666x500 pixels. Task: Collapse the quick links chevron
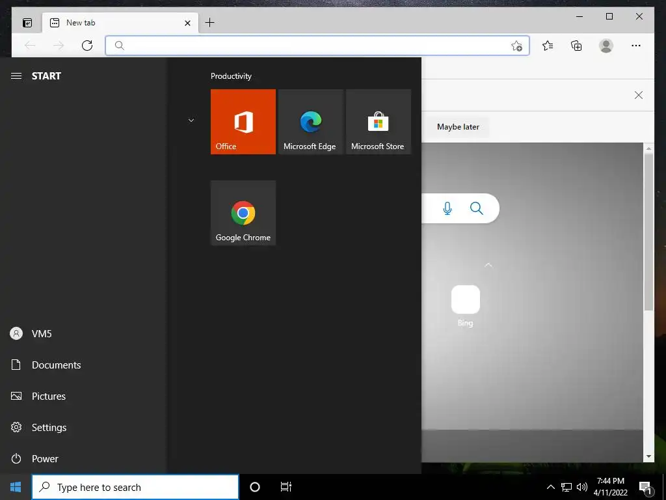(x=488, y=266)
